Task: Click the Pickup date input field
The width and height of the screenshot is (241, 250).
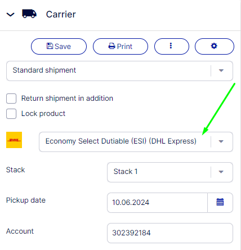Action: tap(157, 203)
